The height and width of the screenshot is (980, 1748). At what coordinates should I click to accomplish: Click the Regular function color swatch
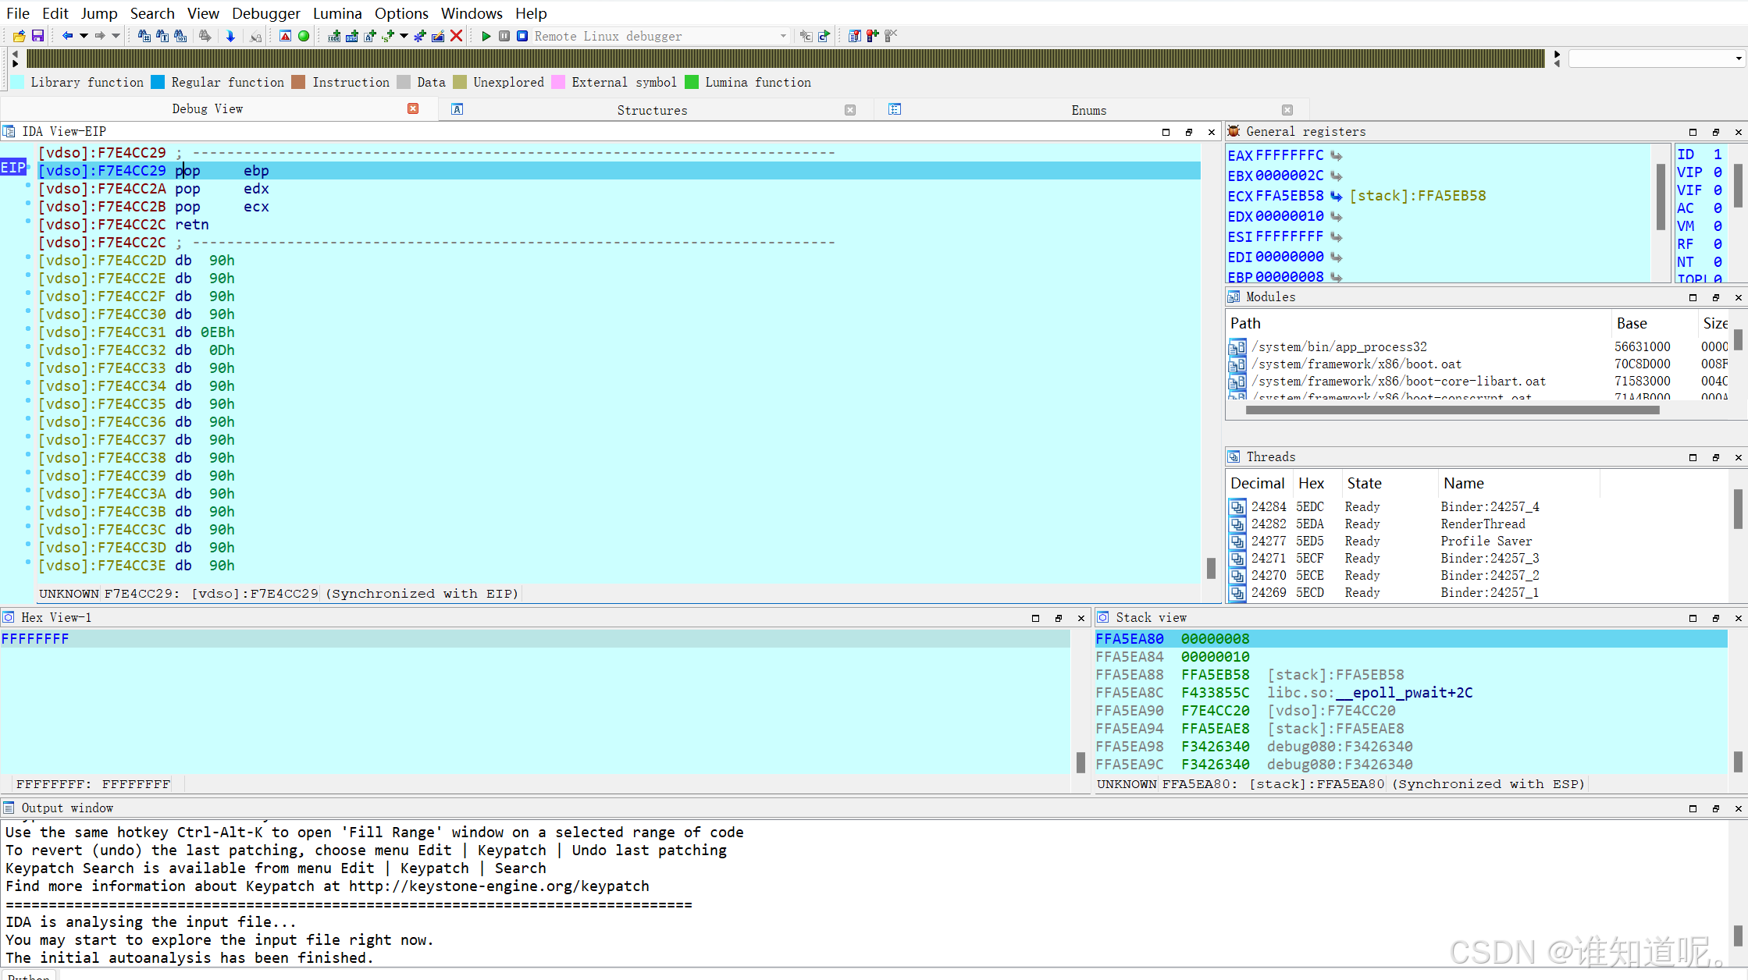[x=158, y=83]
